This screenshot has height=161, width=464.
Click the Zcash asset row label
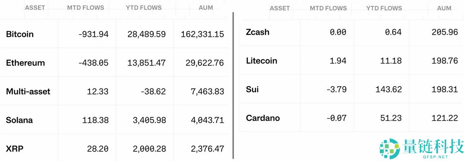[x=258, y=32]
